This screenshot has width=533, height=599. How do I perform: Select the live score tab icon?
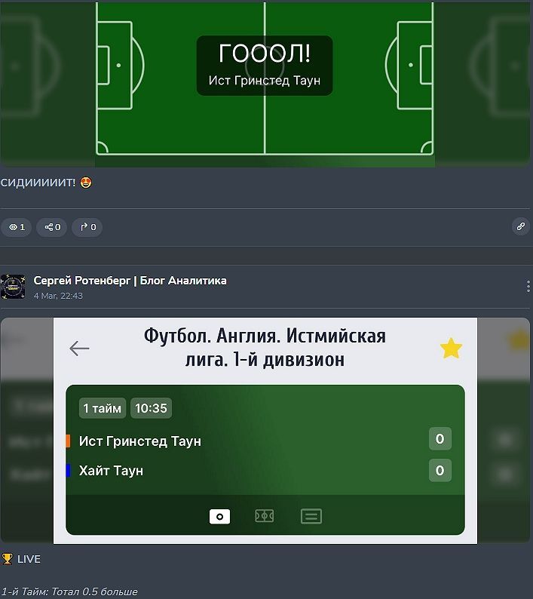219,517
